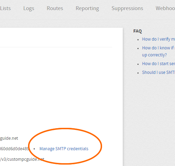Click the FAQ heading
The height and width of the screenshot is (166, 175).
[137, 31]
